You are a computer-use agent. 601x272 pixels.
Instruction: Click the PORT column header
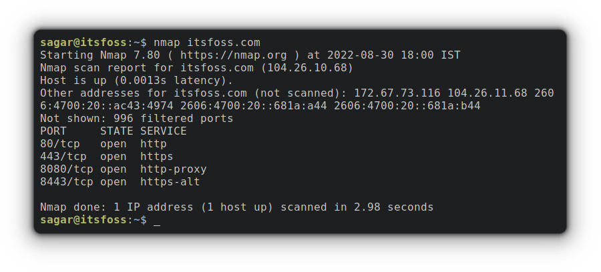click(x=53, y=131)
